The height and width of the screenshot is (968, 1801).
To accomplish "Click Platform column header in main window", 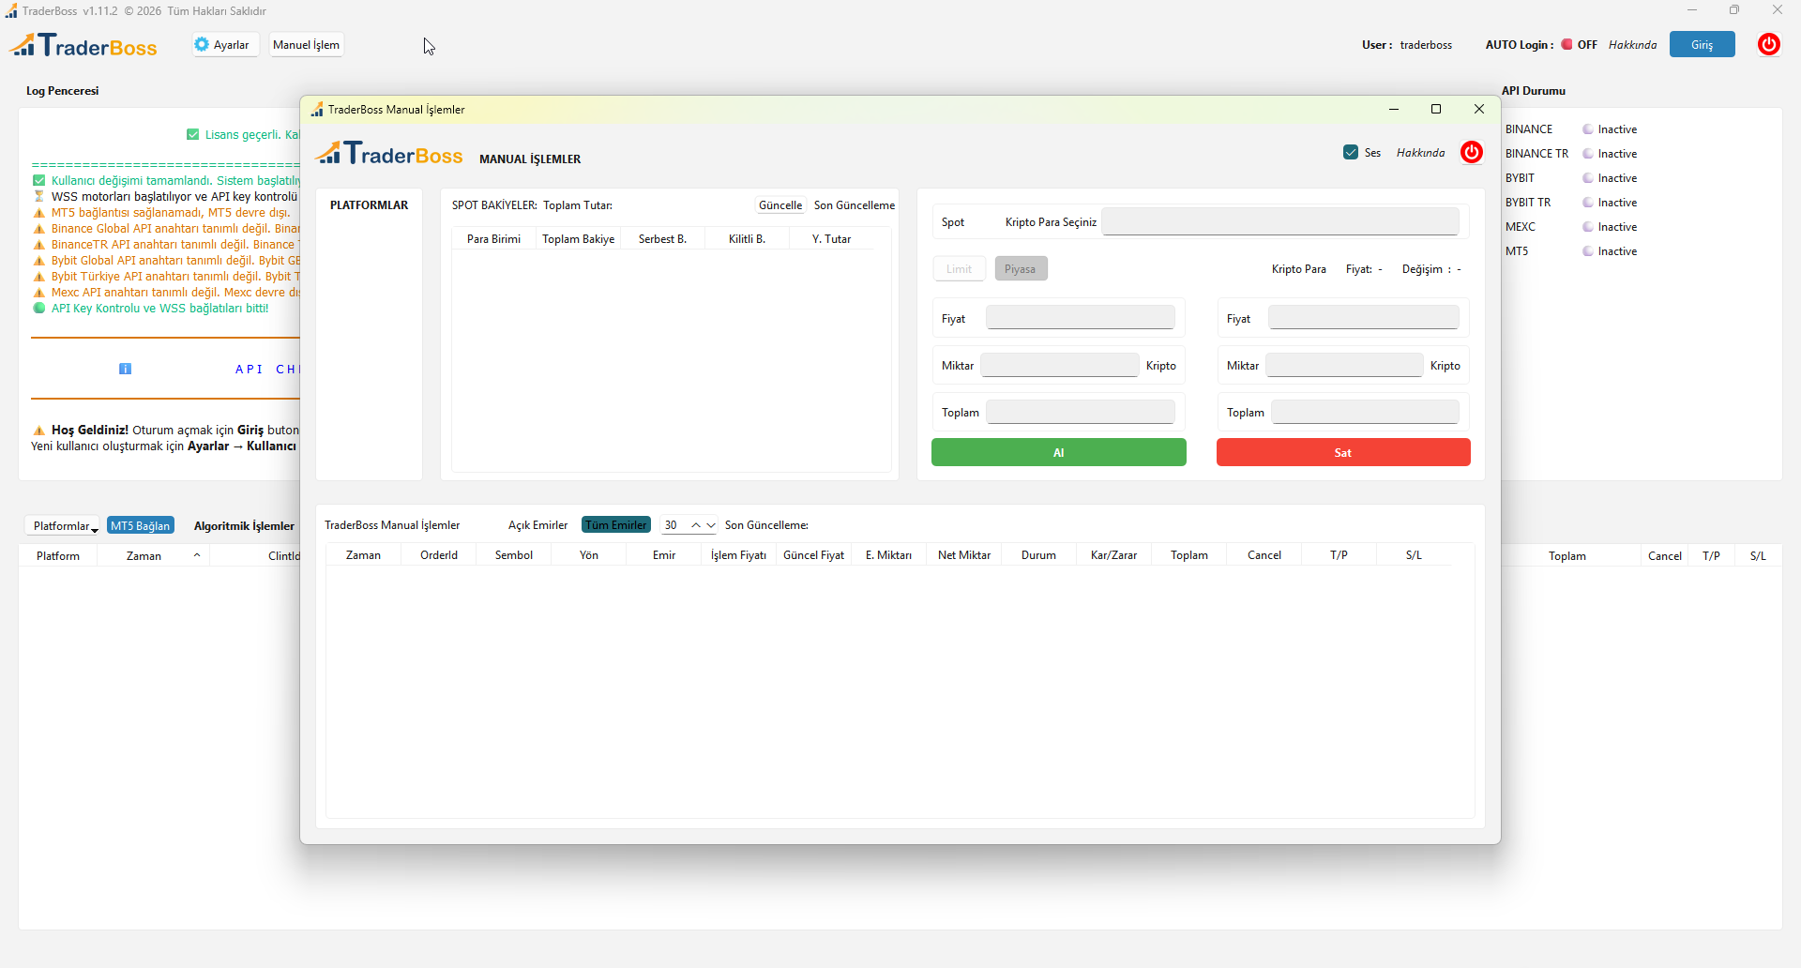I will point(58,556).
